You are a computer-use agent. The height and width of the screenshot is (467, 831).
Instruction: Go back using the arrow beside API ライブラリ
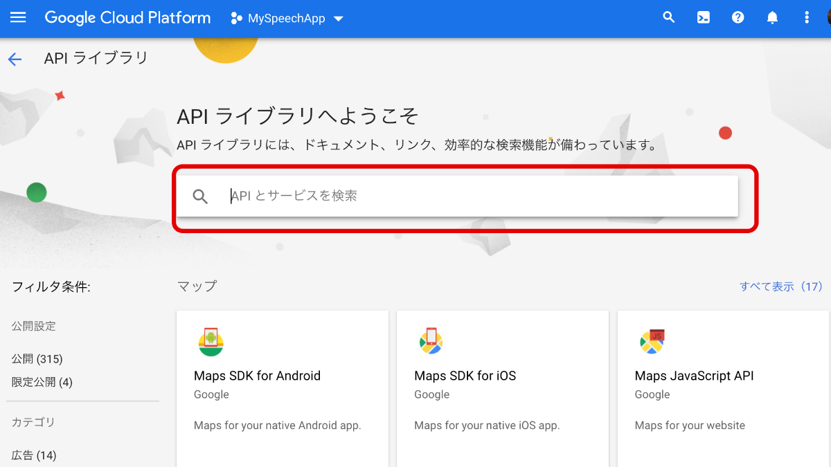(x=15, y=59)
